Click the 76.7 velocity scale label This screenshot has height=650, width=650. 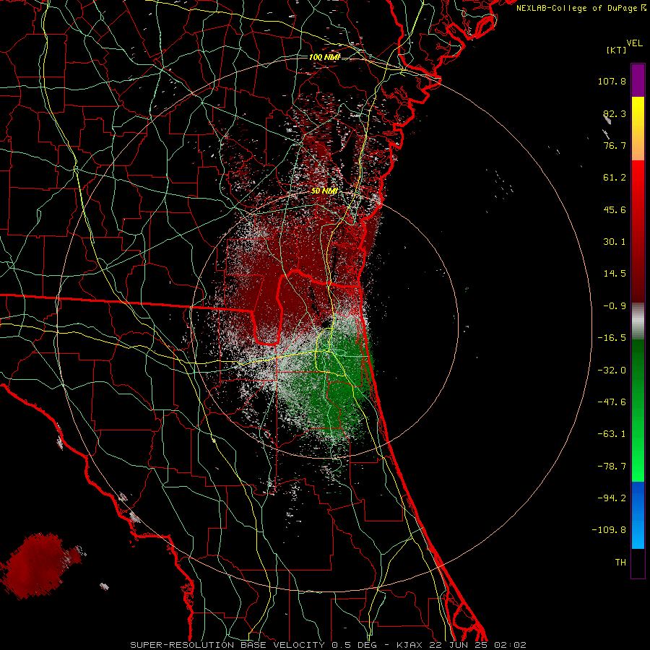(615, 145)
